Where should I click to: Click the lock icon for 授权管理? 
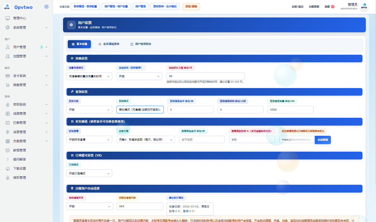(8, 178)
